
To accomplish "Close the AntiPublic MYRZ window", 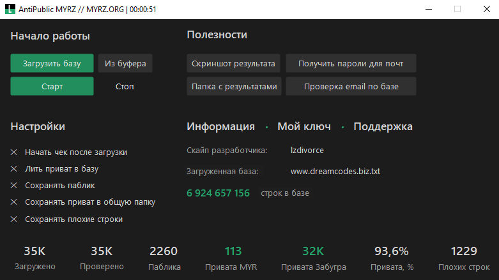I will click(x=487, y=9).
